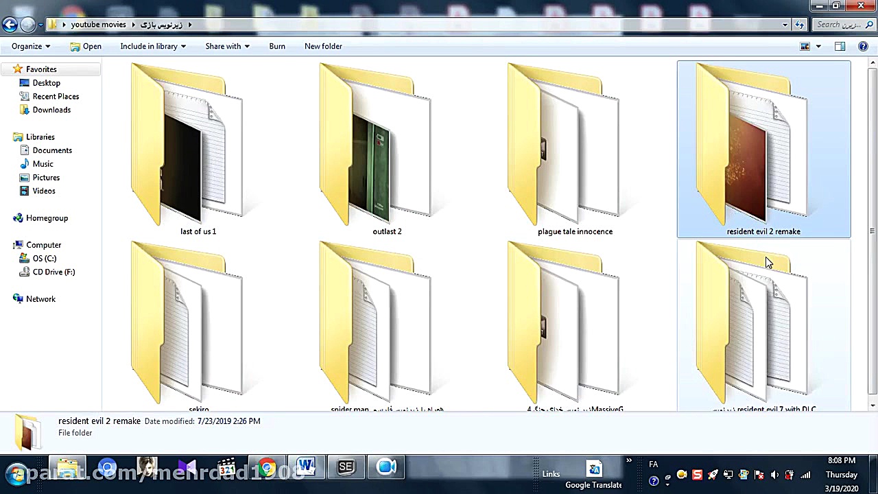Create a New folder from toolbar
The height and width of the screenshot is (494, 878).
(323, 46)
